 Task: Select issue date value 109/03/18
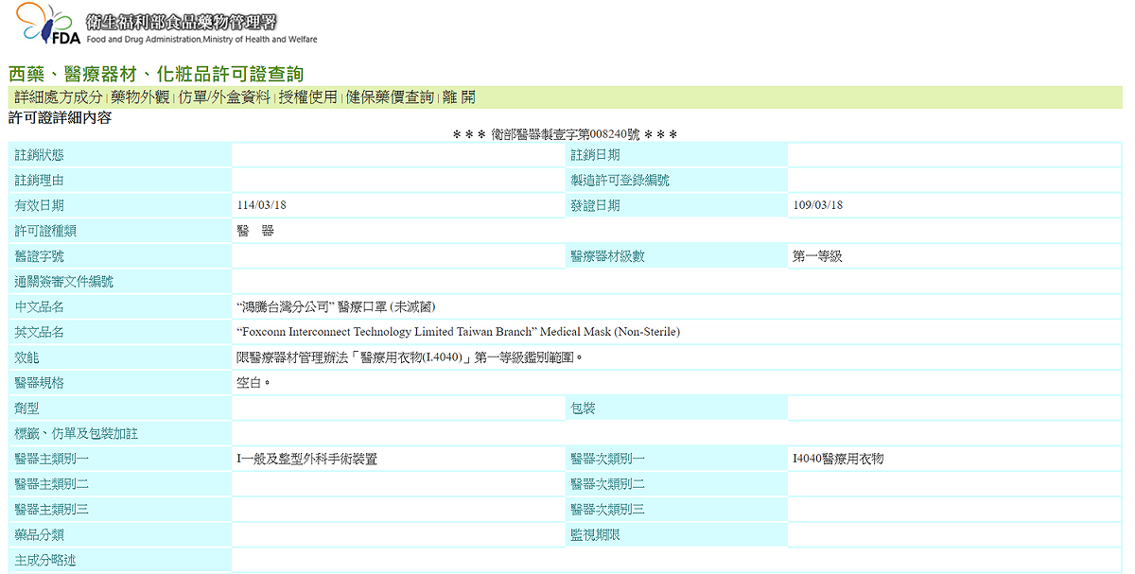(x=818, y=206)
